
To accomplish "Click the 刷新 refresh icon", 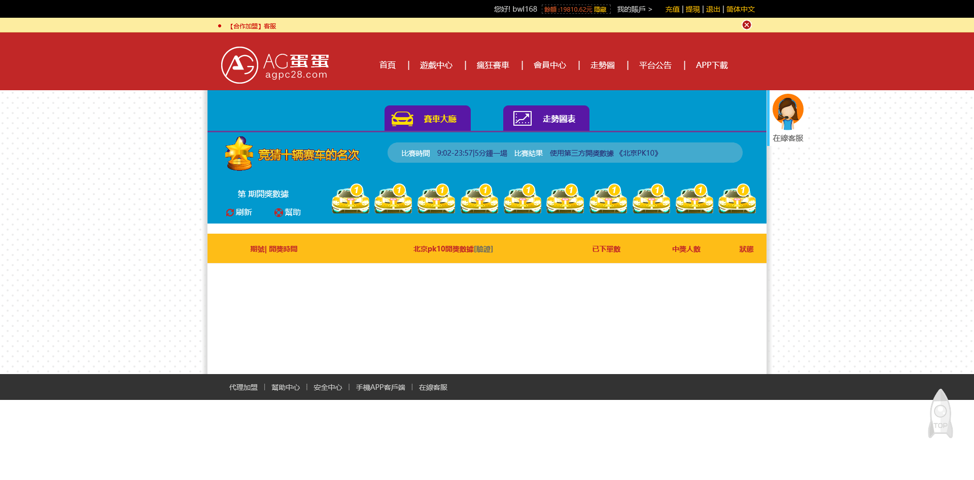I will click(x=230, y=212).
